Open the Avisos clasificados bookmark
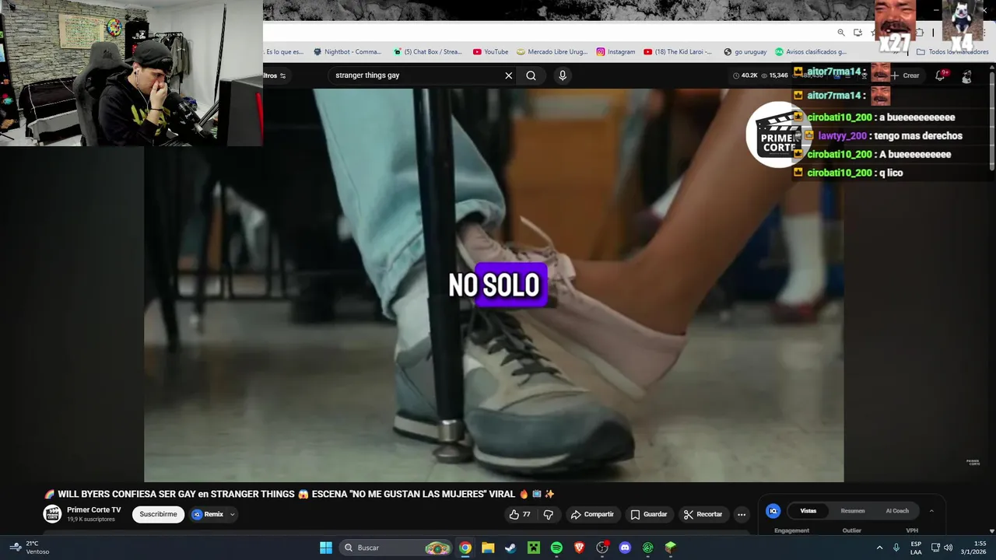 point(810,52)
